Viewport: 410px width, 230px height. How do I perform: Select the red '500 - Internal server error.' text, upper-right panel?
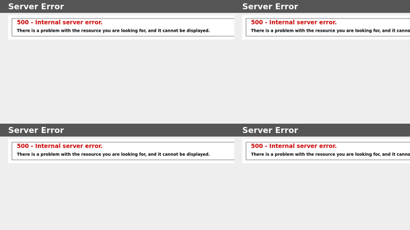click(294, 22)
